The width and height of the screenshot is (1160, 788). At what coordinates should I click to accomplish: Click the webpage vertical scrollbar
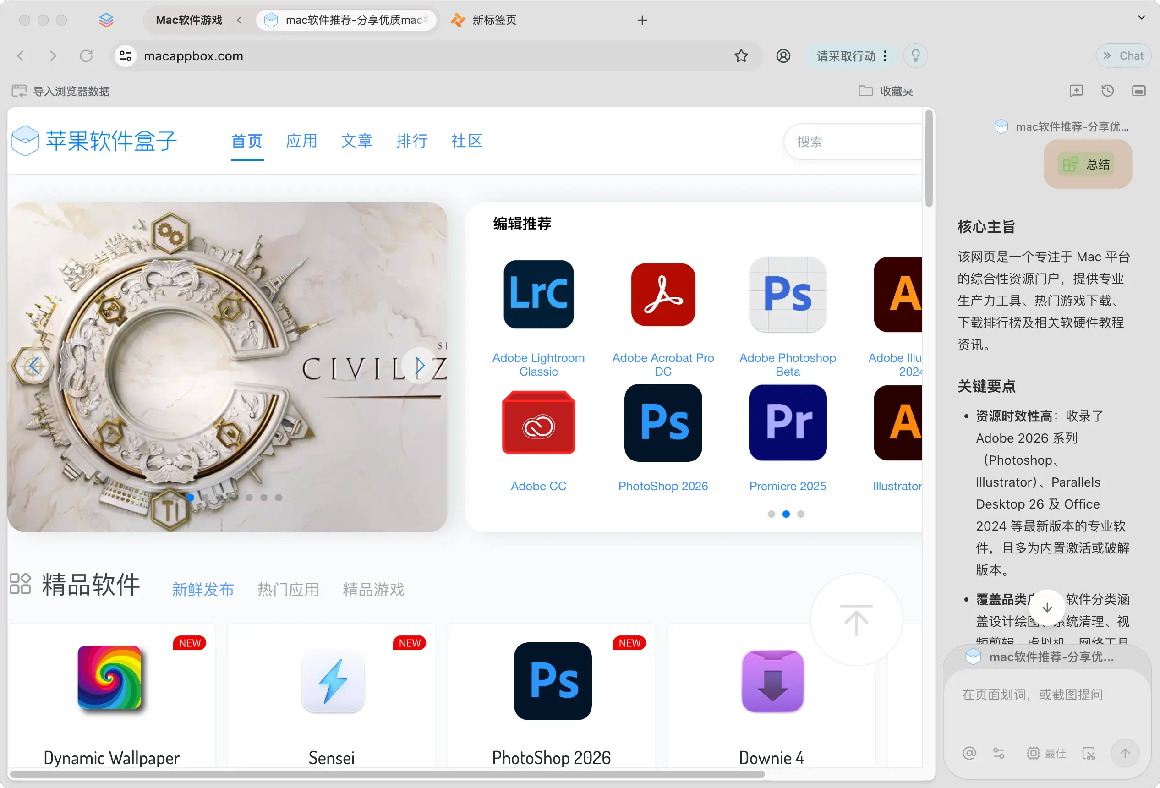[928, 158]
